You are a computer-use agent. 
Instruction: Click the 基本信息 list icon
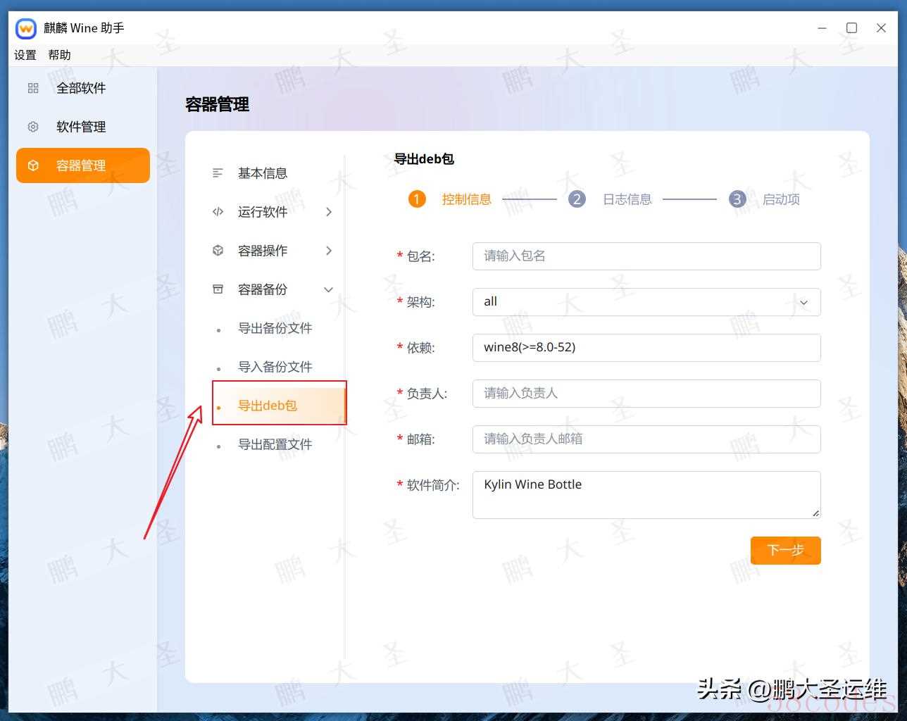(218, 173)
